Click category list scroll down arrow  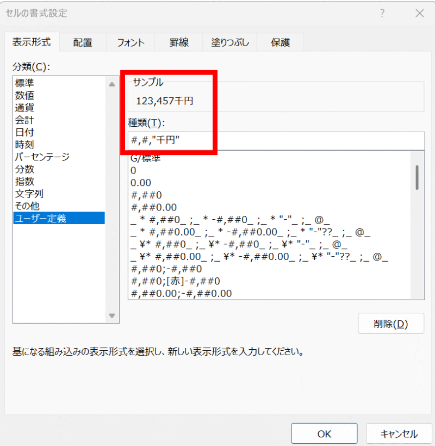[x=112, y=315]
